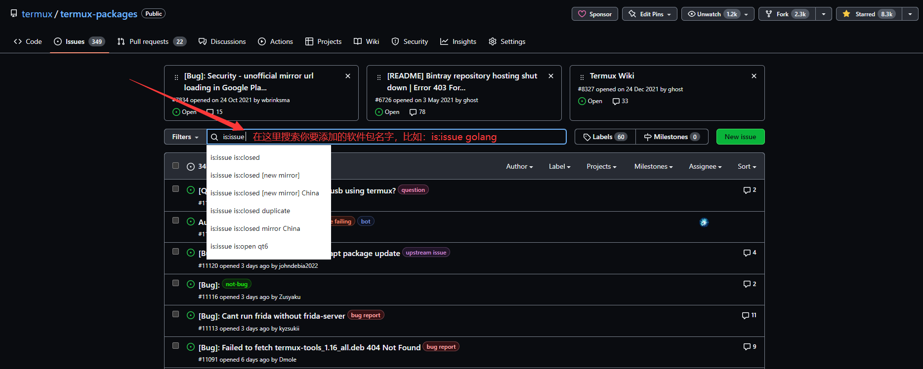Toggle the select-all issues checkbox

175,166
